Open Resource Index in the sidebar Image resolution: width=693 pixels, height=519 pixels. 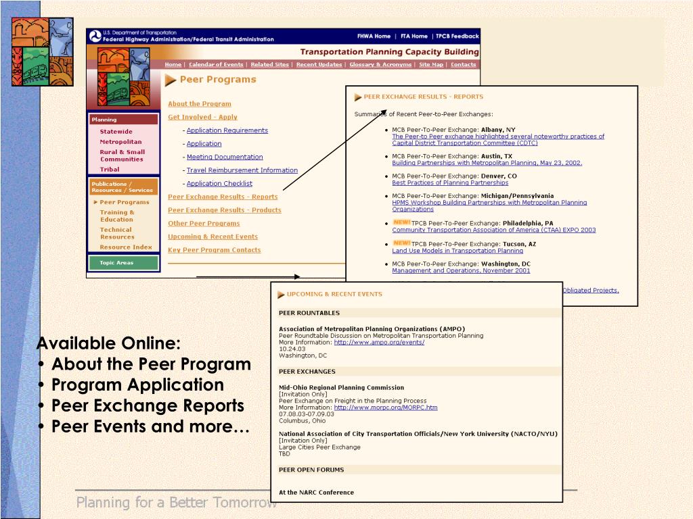[x=125, y=247]
